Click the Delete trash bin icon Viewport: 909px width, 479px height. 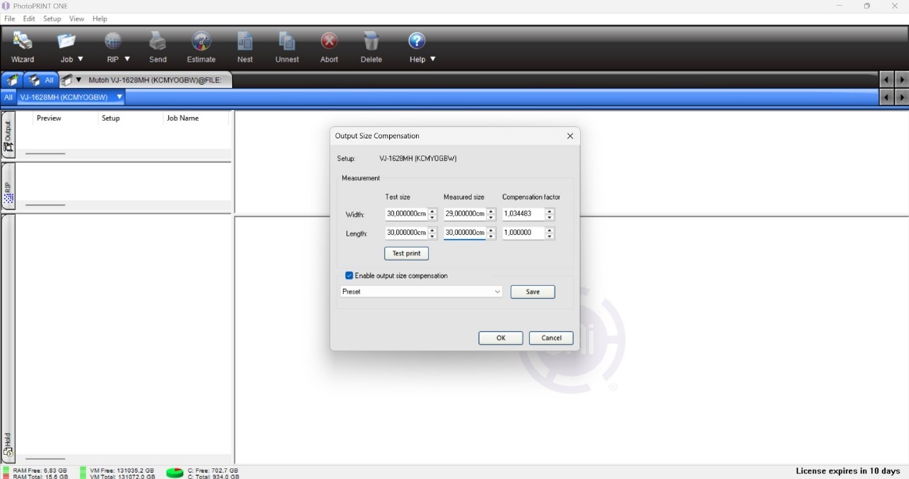pos(371,40)
